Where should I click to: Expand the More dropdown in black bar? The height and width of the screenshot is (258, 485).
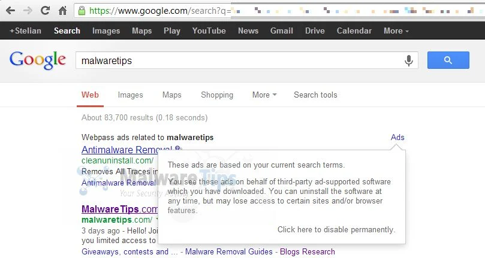pos(396,31)
